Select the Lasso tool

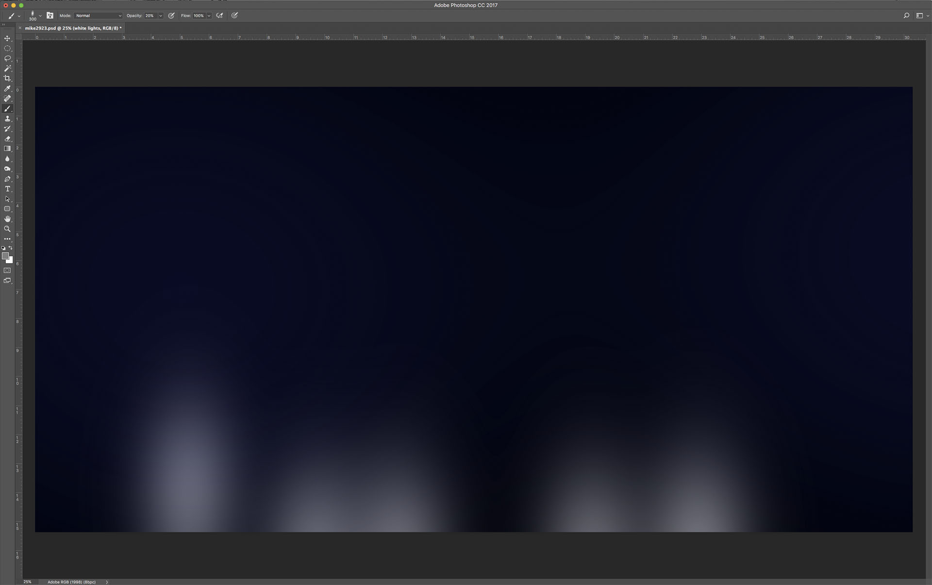7,58
